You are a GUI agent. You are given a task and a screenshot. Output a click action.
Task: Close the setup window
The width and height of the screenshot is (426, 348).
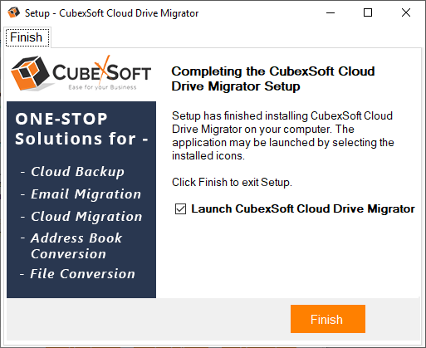point(406,12)
